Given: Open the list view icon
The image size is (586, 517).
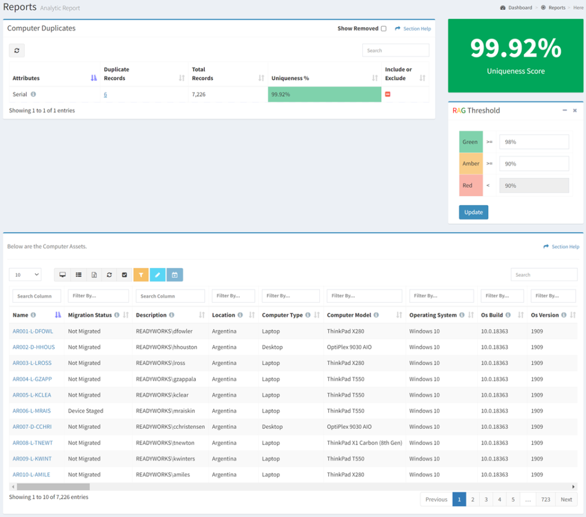Looking at the screenshot, I should click(78, 275).
